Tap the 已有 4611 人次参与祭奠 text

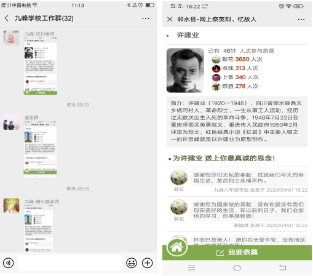(241, 51)
